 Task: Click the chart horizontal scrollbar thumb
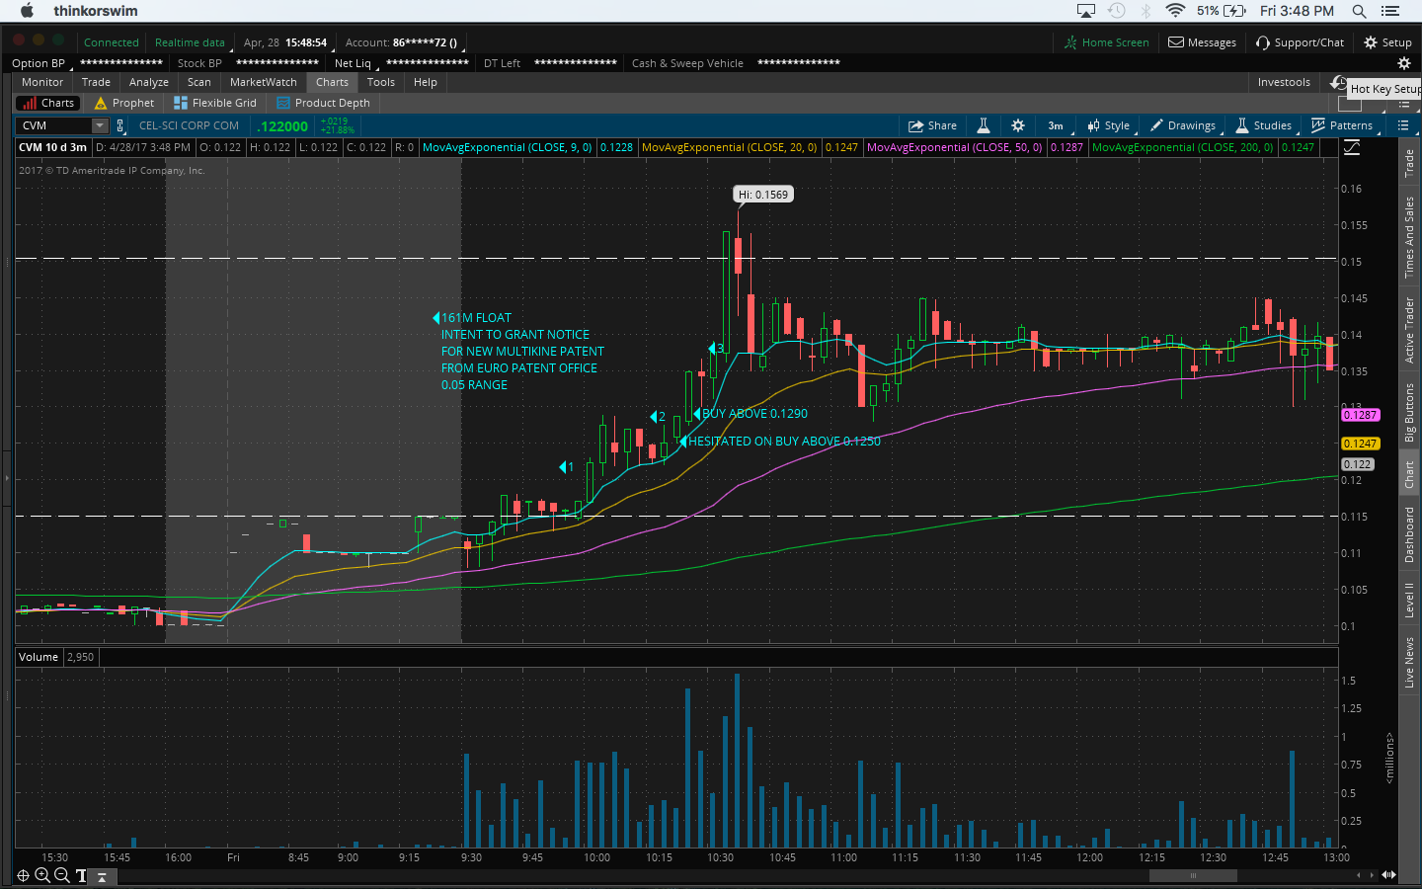pyautogui.click(x=1193, y=875)
